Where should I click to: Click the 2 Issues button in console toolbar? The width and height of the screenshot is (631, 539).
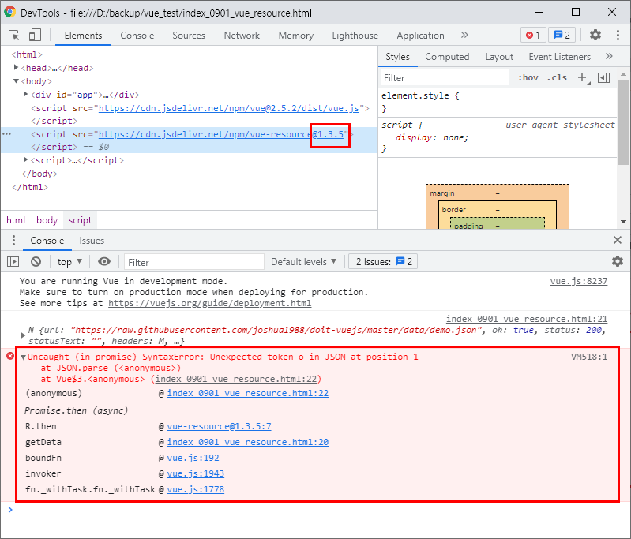(384, 262)
